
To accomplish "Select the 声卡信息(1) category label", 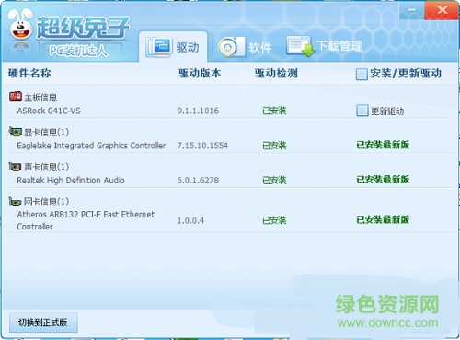I will [x=46, y=167].
